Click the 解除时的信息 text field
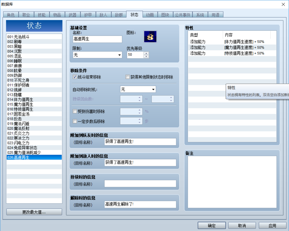Screen dimensions: 289x231 [x=140, y=204]
